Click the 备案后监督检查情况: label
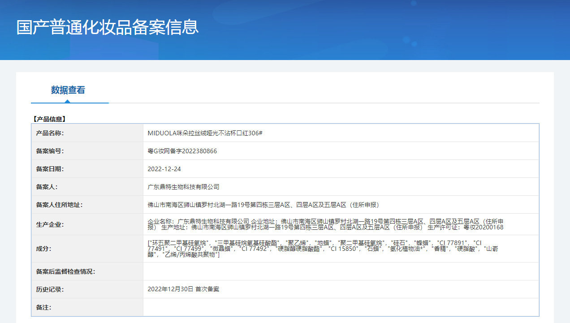This screenshot has height=323, width=570. [x=65, y=271]
